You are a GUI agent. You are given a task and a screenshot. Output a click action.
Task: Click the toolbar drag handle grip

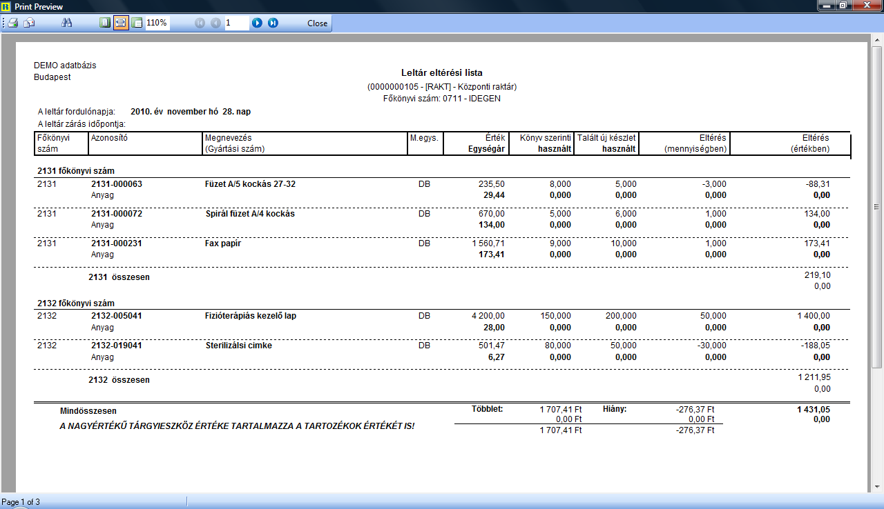pyautogui.click(x=3, y=23)
